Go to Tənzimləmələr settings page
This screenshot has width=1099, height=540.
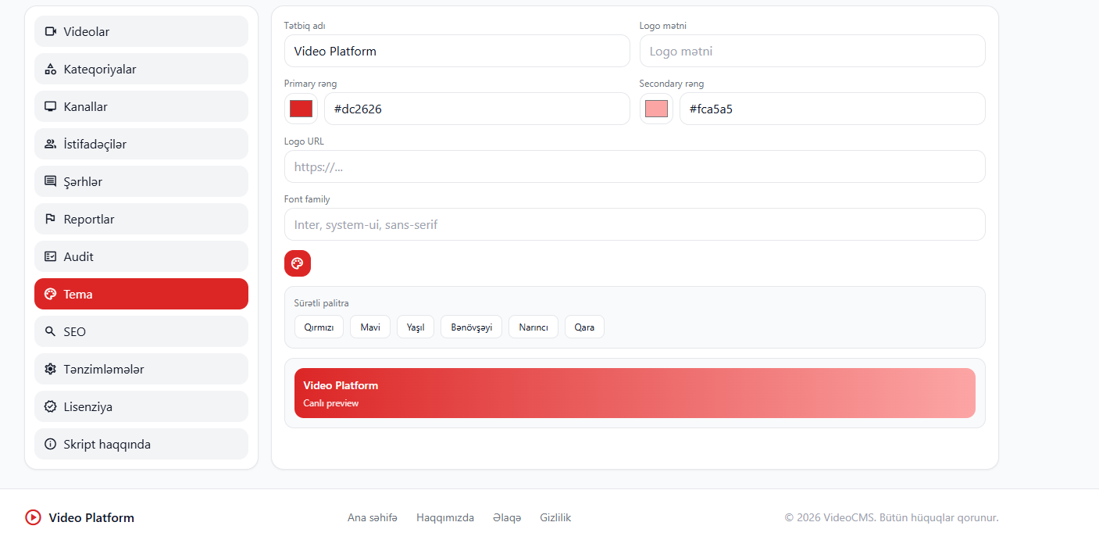pos(141,369)
